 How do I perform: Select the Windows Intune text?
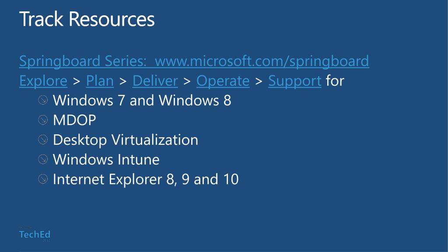[x=106, y=159]
